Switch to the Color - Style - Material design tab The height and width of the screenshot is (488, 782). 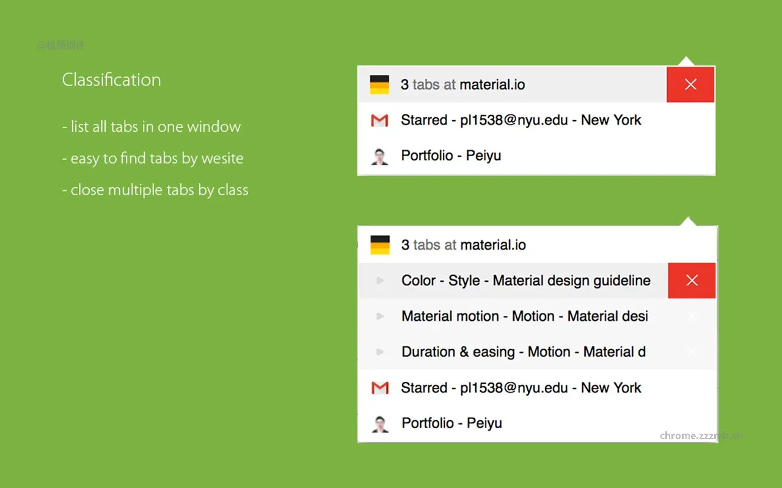pos(525,281)
